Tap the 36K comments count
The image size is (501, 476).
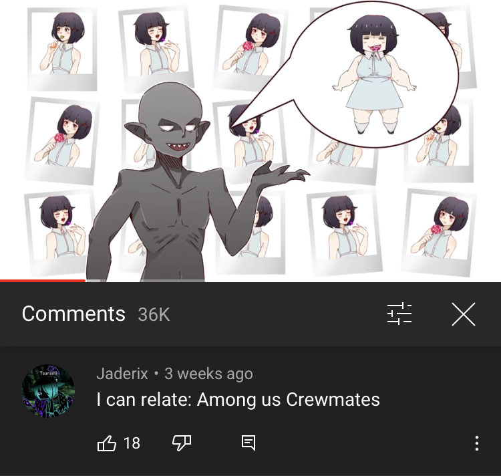click(x=154, y=314)
